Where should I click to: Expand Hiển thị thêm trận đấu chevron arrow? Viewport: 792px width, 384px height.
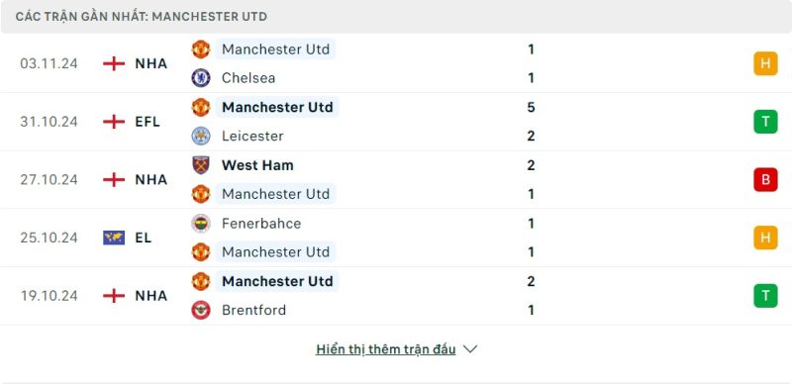(470, 349)
